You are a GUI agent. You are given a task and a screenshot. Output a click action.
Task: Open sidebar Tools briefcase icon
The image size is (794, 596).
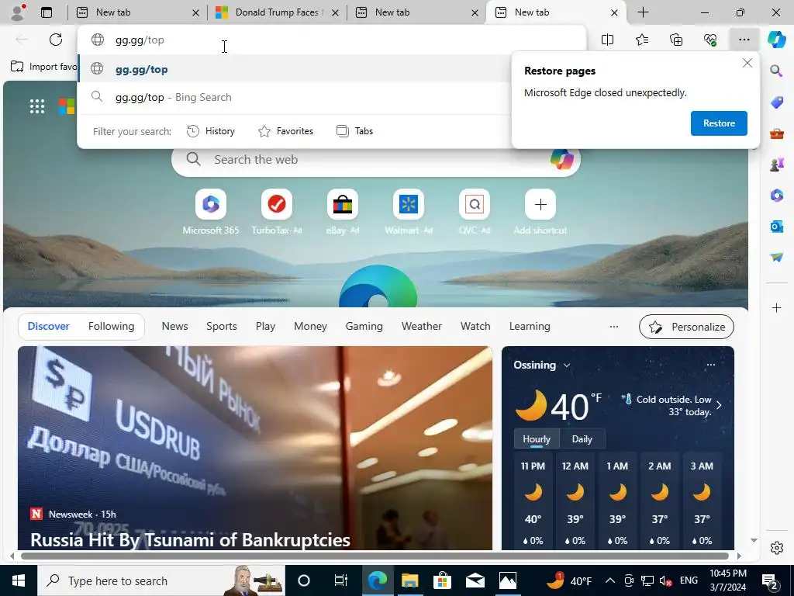tap(776, 133)
